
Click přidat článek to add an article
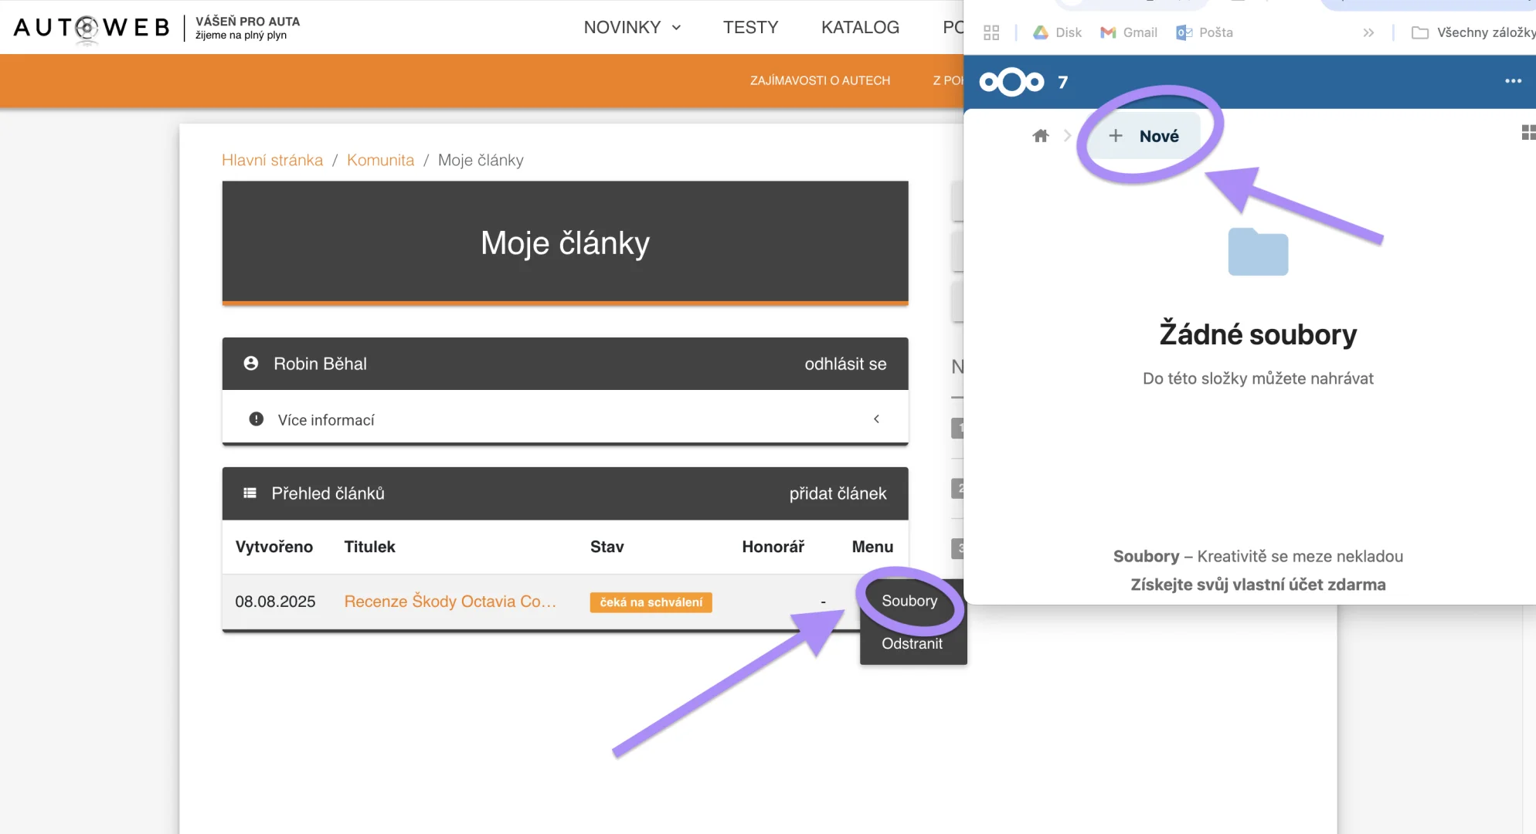click(x=838, y=493)
